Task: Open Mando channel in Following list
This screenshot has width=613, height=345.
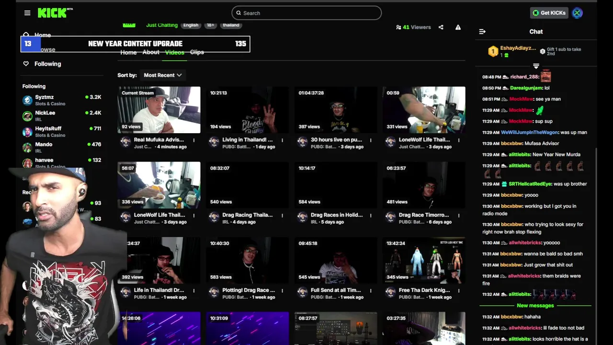Action: 62,147
